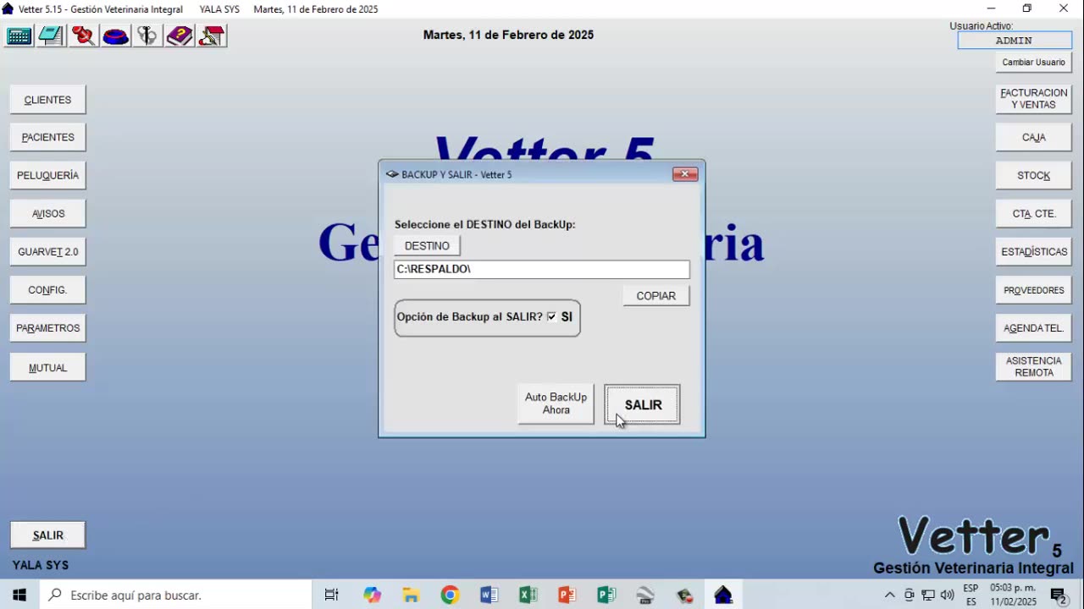This screenshot has width=1084, height=609.
Task: Open Excel from the taskbar
Action: coord(528,595)
